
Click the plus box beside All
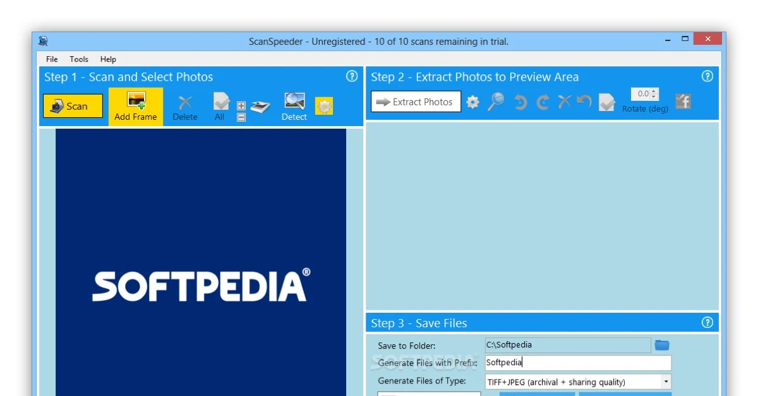tap(241, 106)
